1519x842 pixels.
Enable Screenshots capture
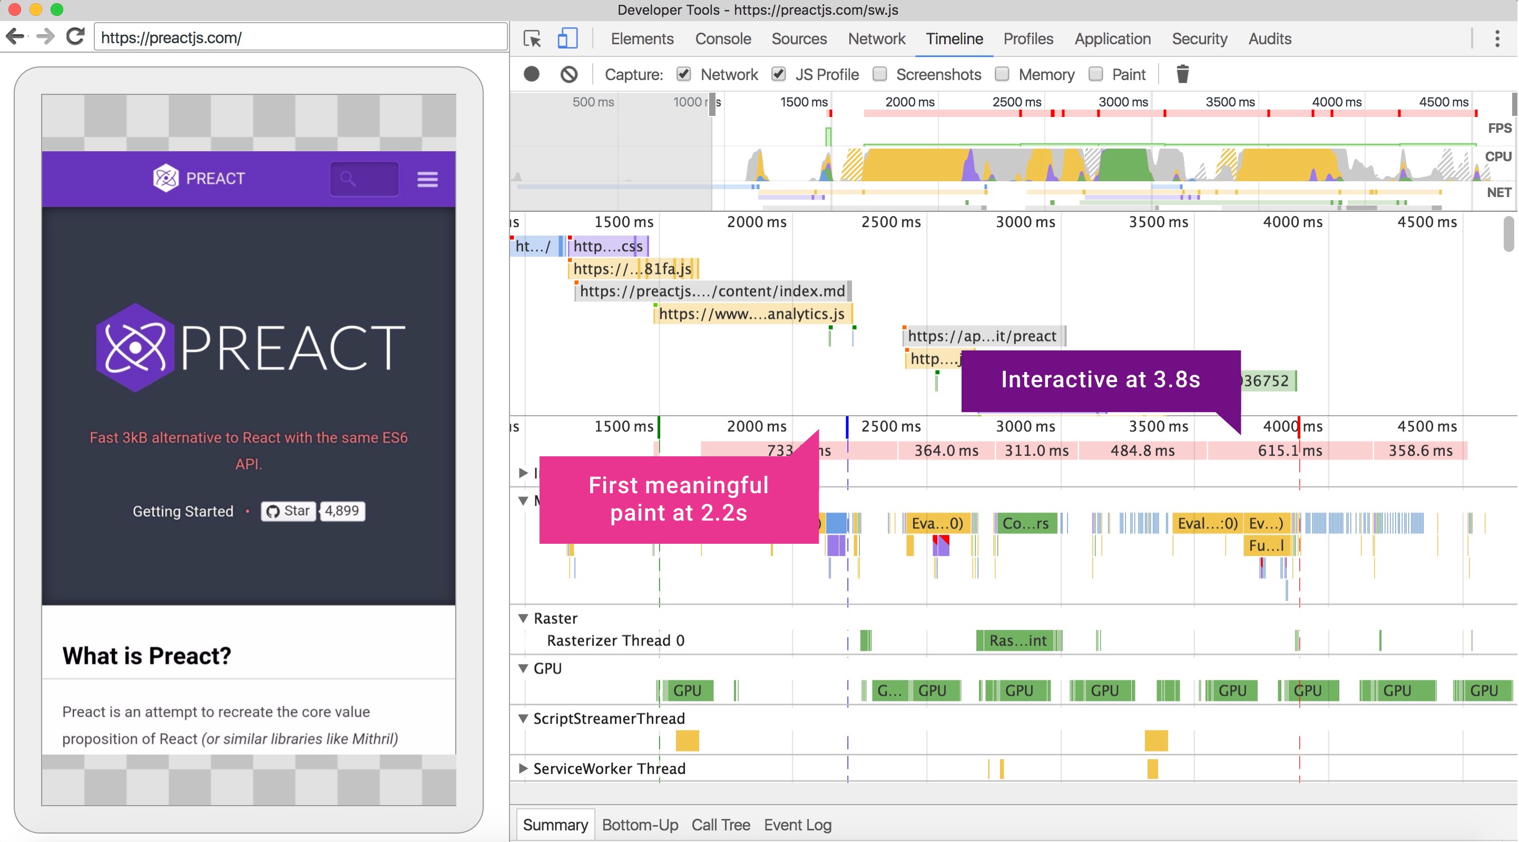pos(880,74)
